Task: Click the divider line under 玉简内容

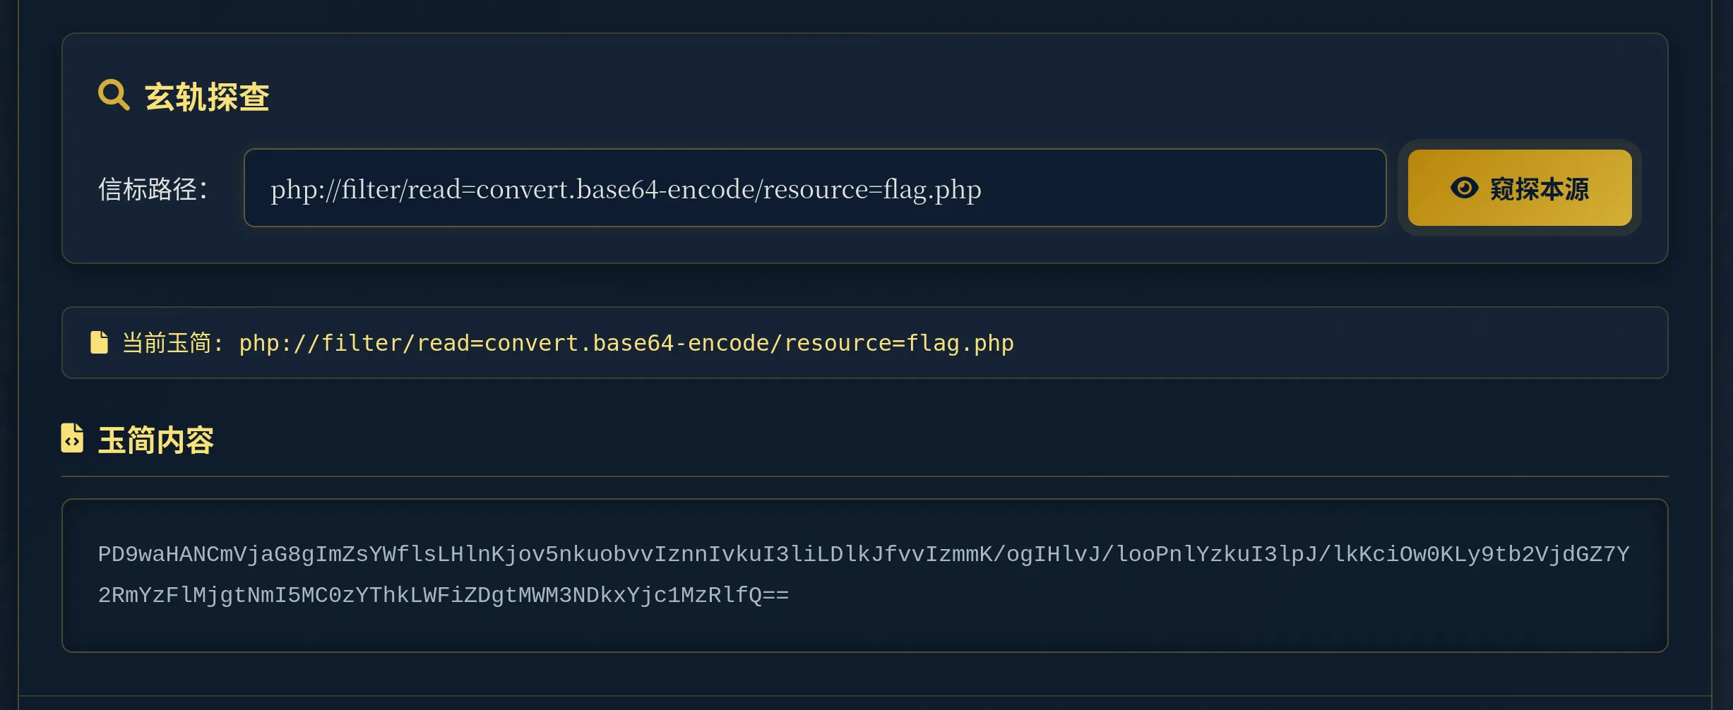Action: [864, 476]
